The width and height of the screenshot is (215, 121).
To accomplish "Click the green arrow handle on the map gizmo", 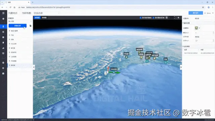I will pos(118,73).
